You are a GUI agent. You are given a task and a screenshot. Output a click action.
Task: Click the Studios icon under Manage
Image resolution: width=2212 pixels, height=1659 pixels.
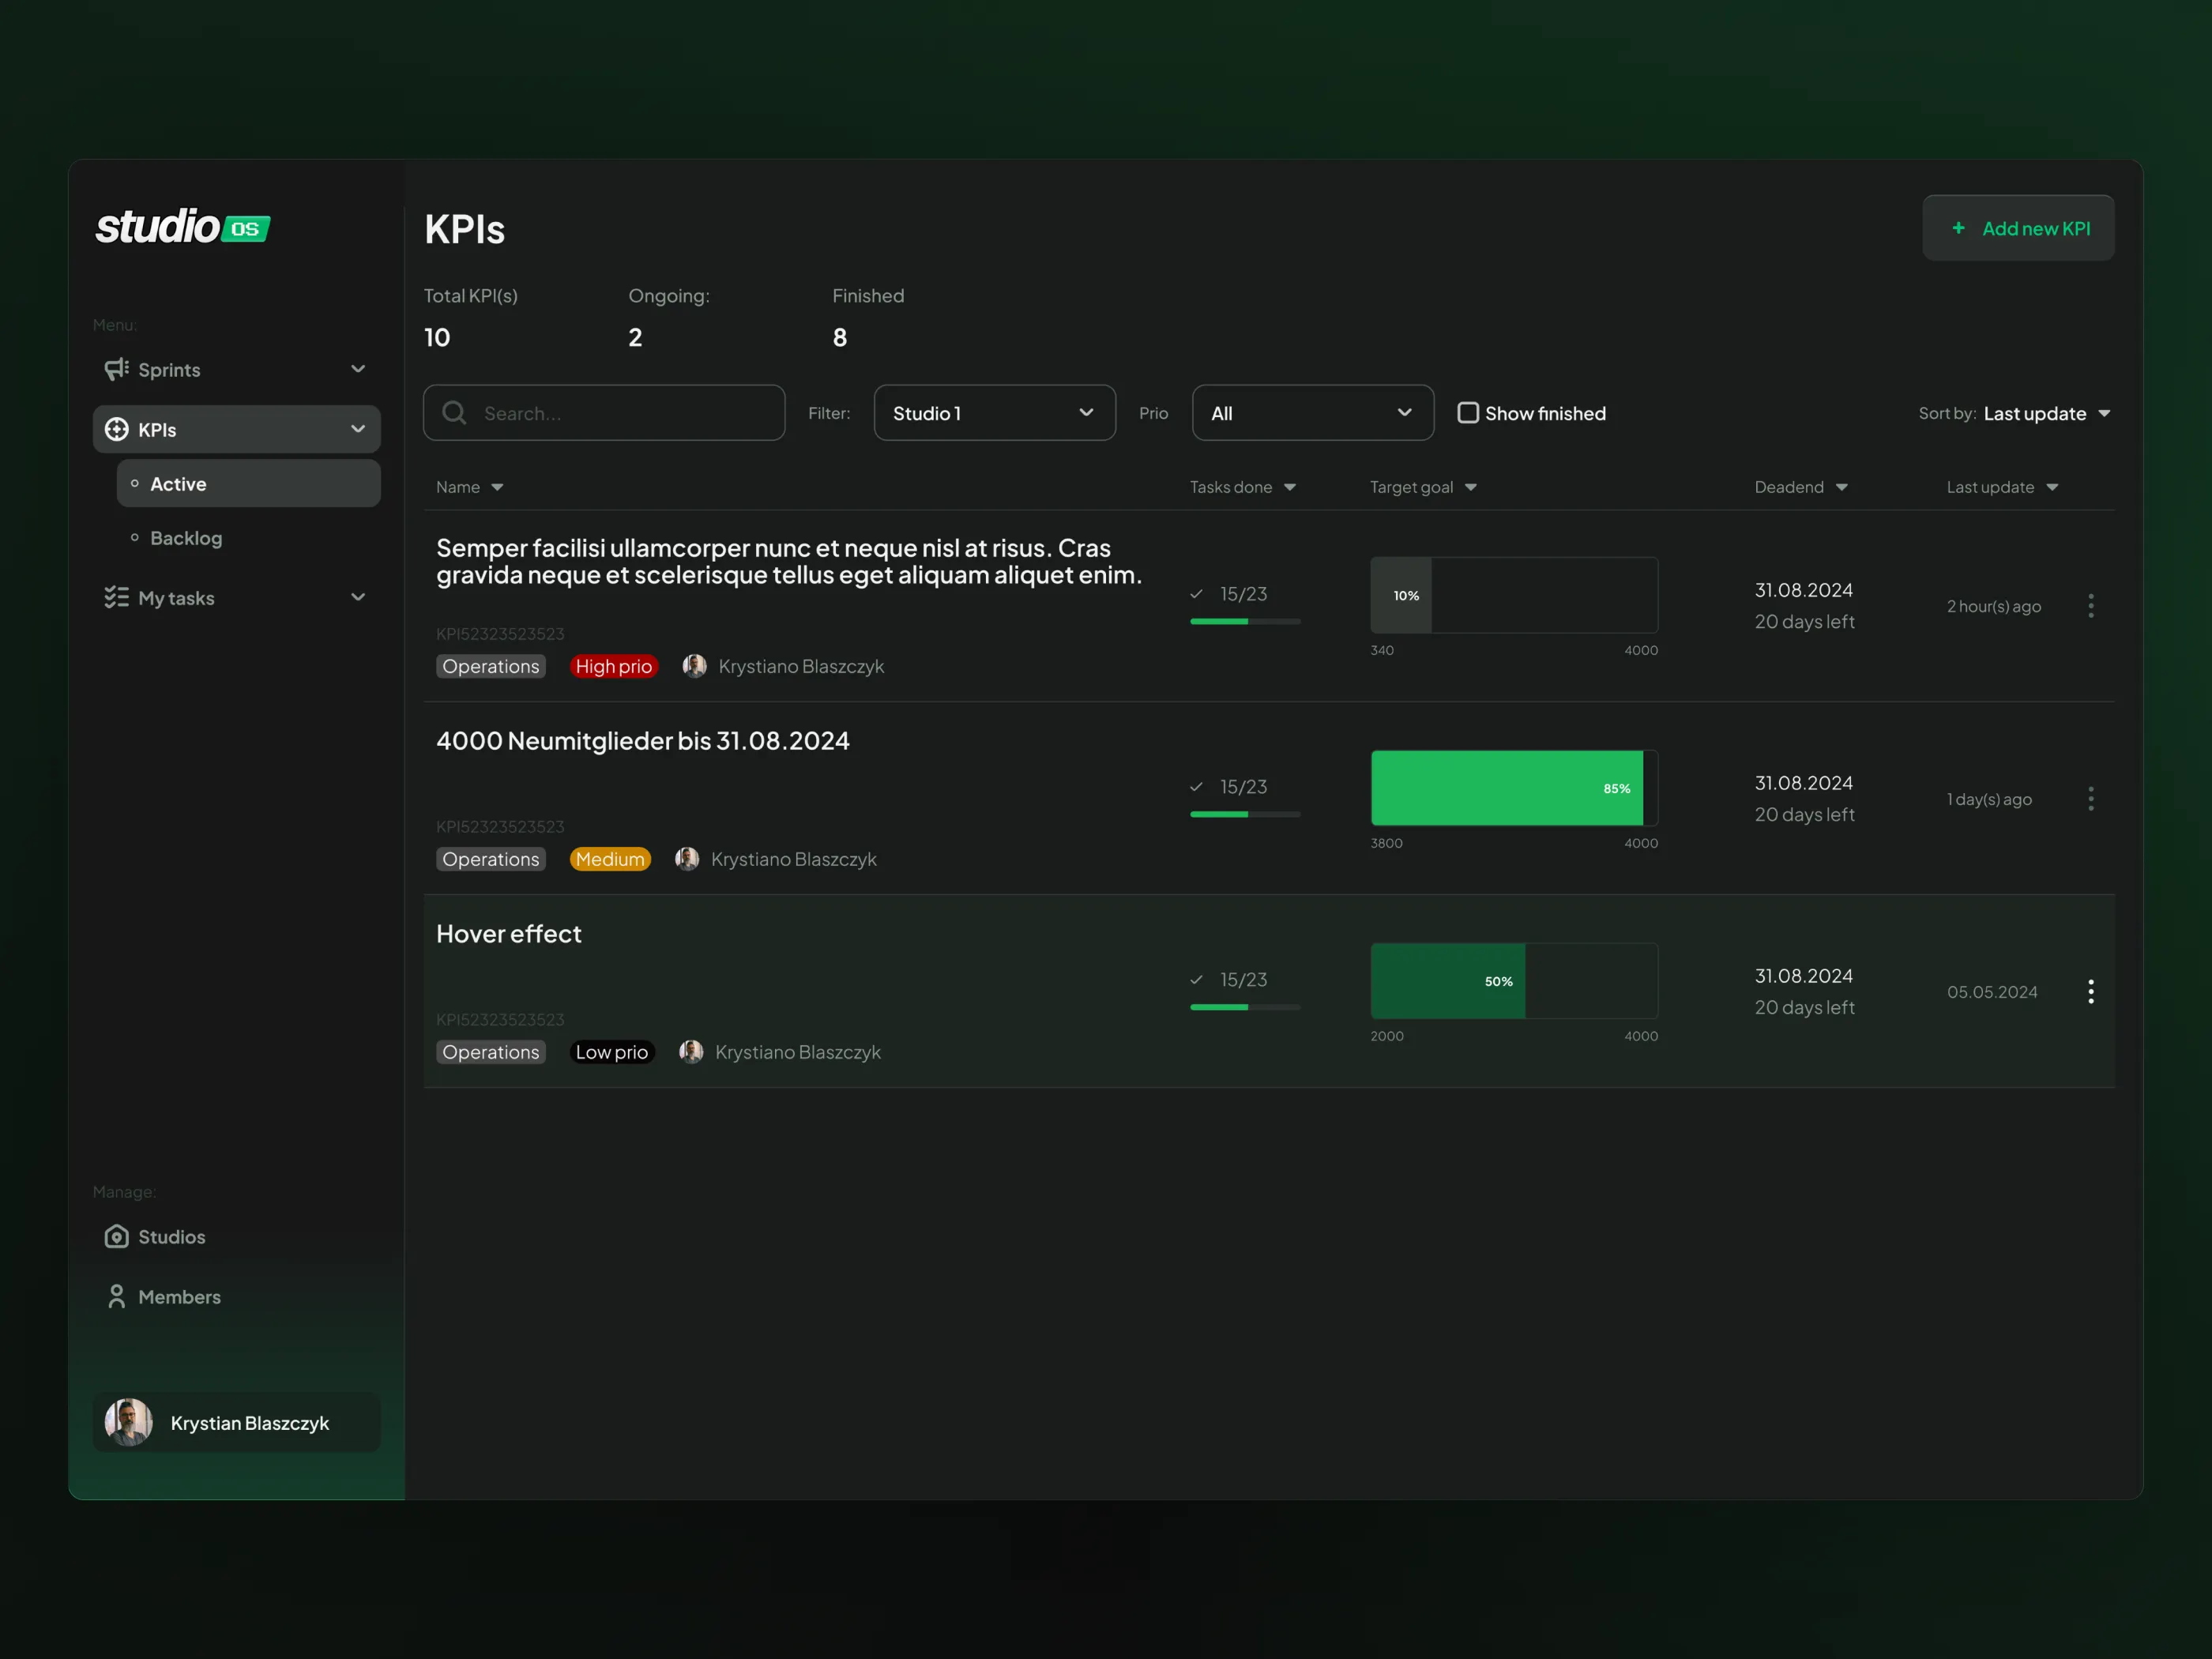[x=117, y=1236]
